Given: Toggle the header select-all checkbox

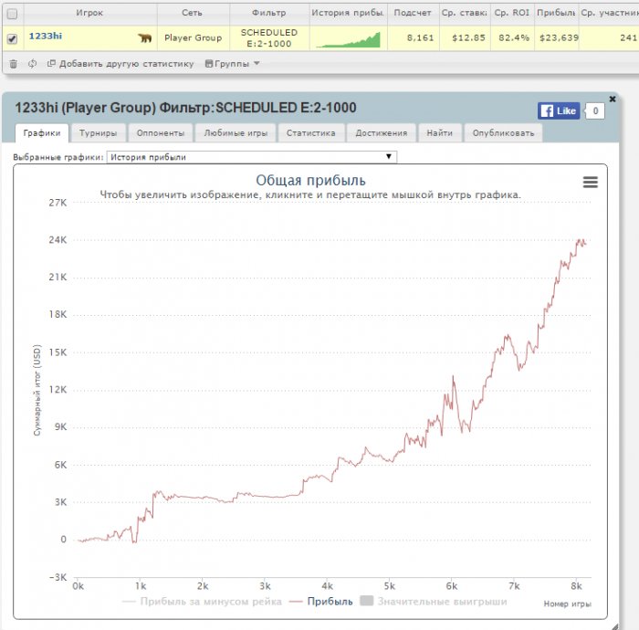Looking at the screenshot, I should coord(12,14).
